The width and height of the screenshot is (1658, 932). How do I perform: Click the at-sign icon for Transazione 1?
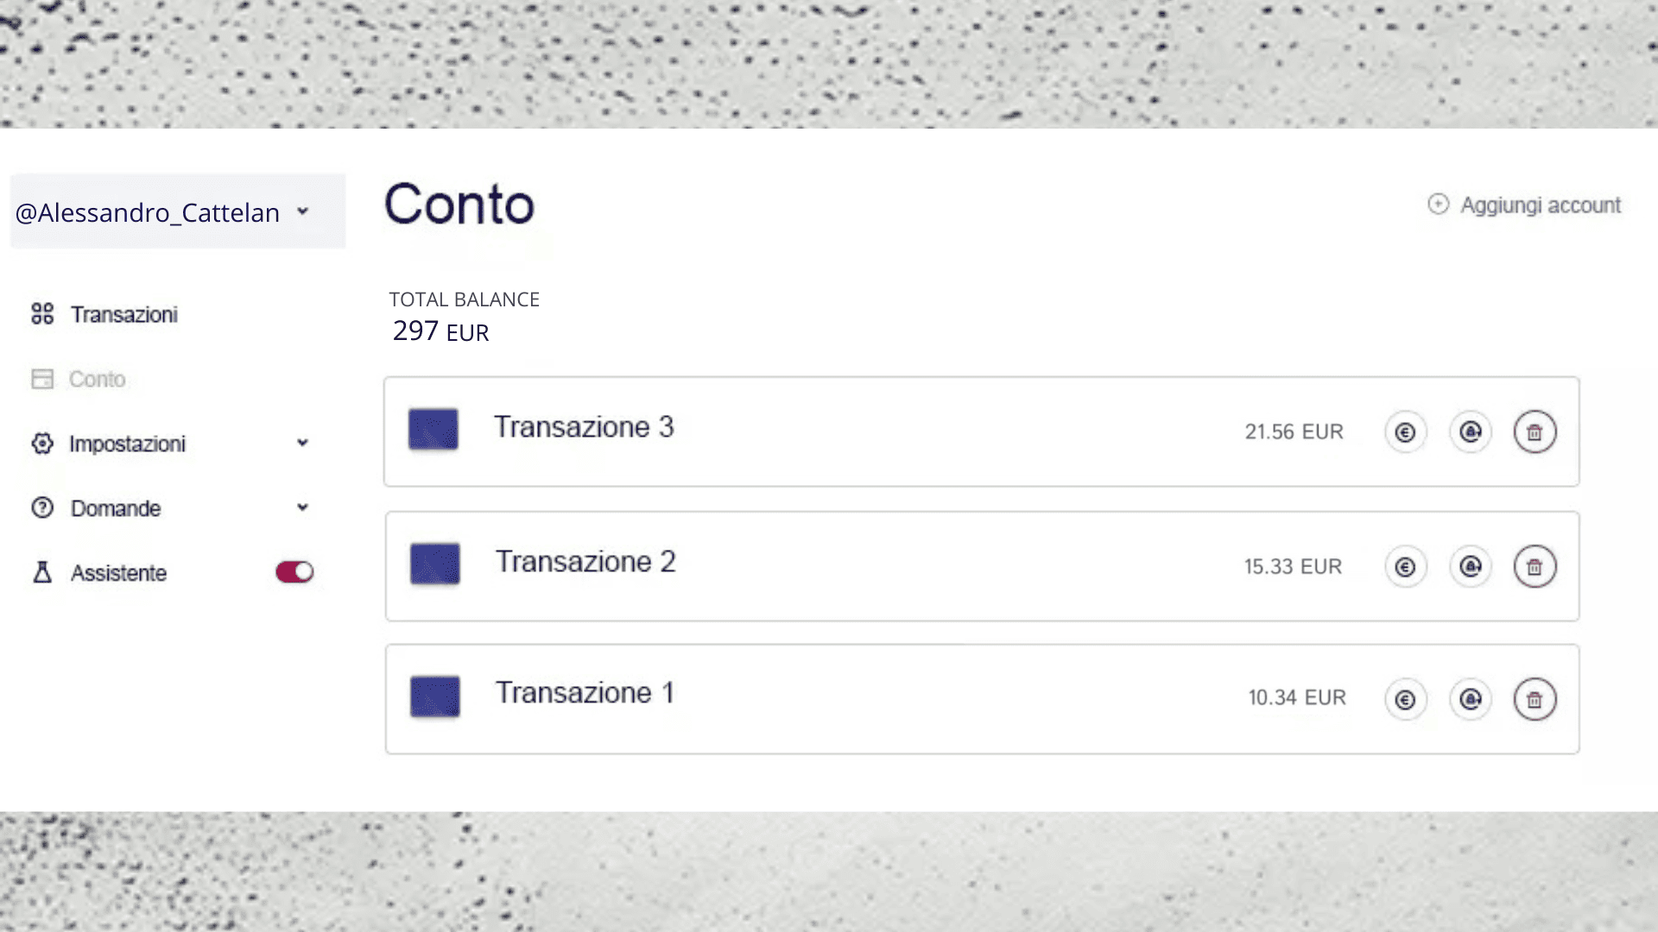click(x=1470, y=700)
